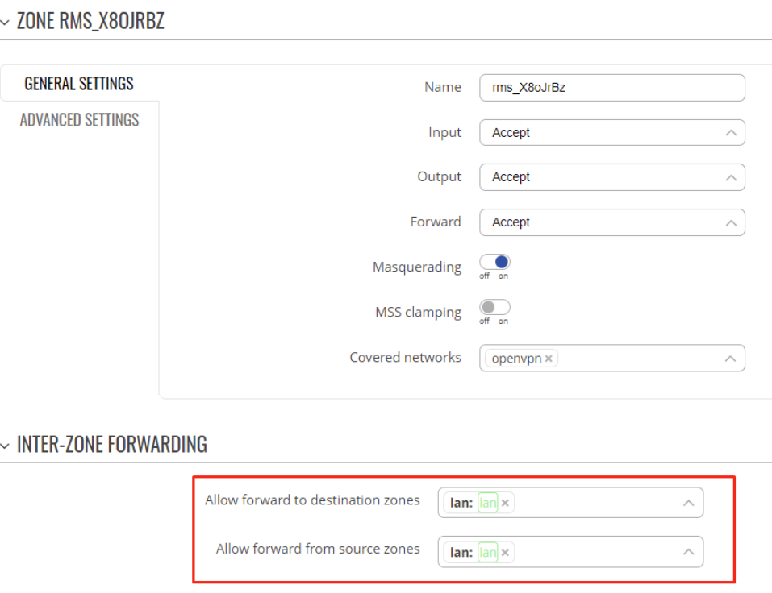Viewport: 772px width, 593px height.
Task: Click the source zones chevron arrow
Action: [689, 552]
